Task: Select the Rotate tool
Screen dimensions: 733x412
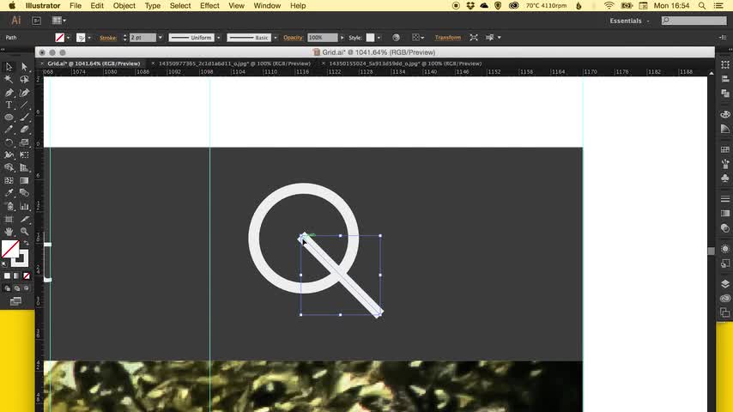Action: (x=9, y=142)
